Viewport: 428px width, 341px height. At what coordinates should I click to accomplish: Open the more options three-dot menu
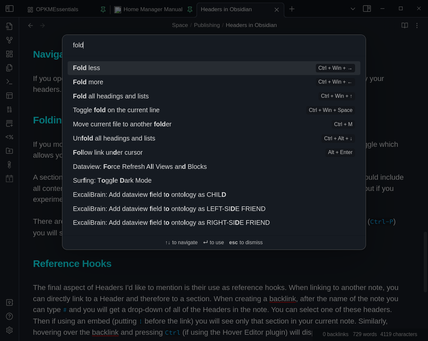pos(417,25)
